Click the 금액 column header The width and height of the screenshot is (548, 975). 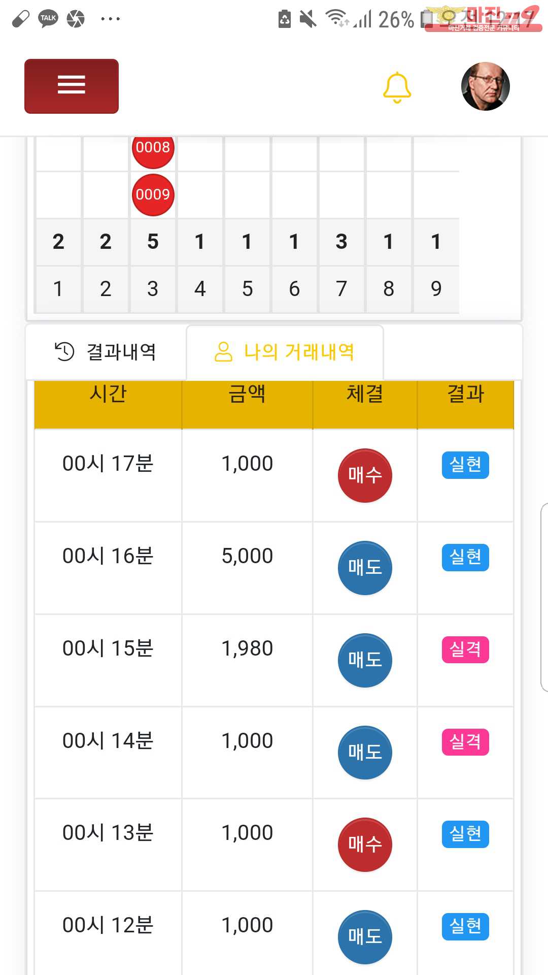tap(247, 395)
